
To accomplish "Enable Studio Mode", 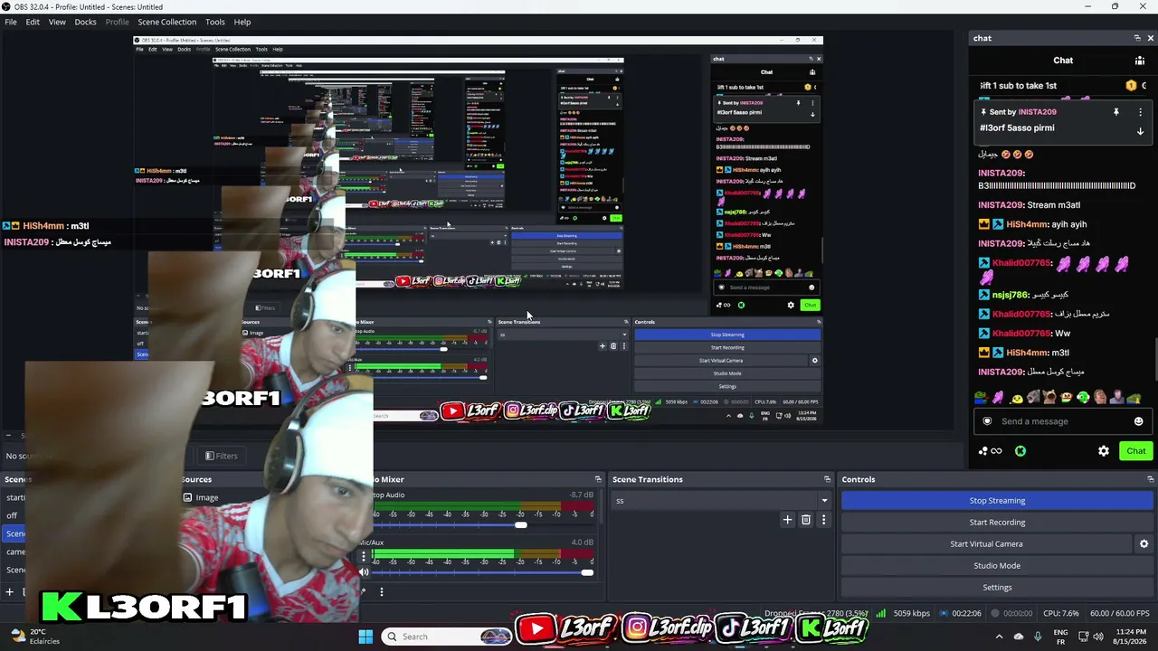I will 997,566.
